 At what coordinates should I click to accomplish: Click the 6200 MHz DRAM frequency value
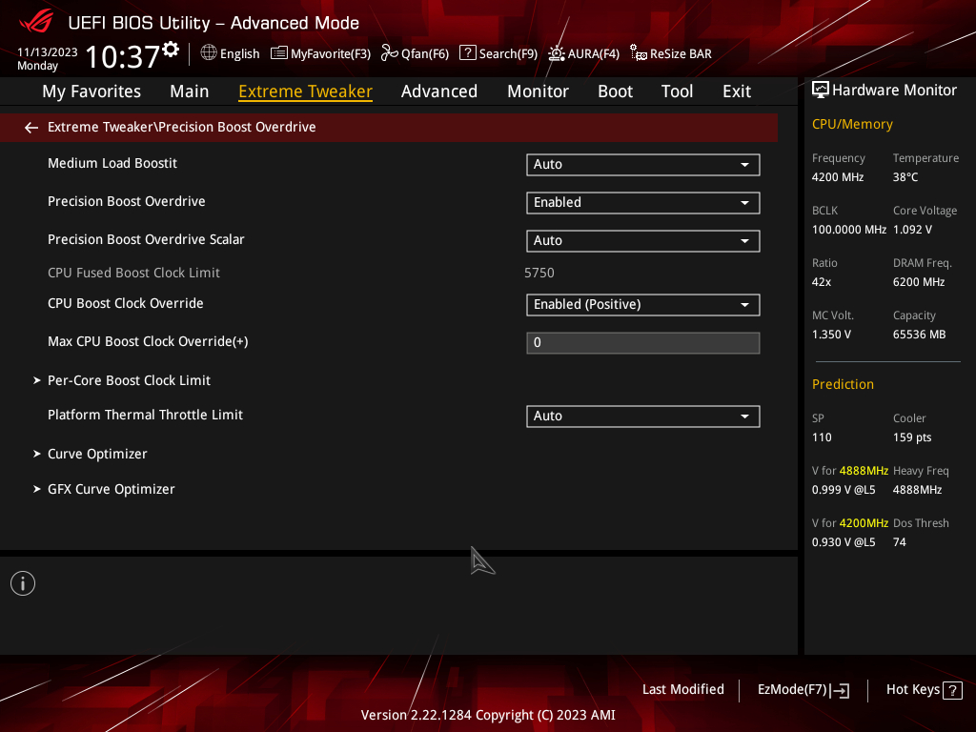919,282
